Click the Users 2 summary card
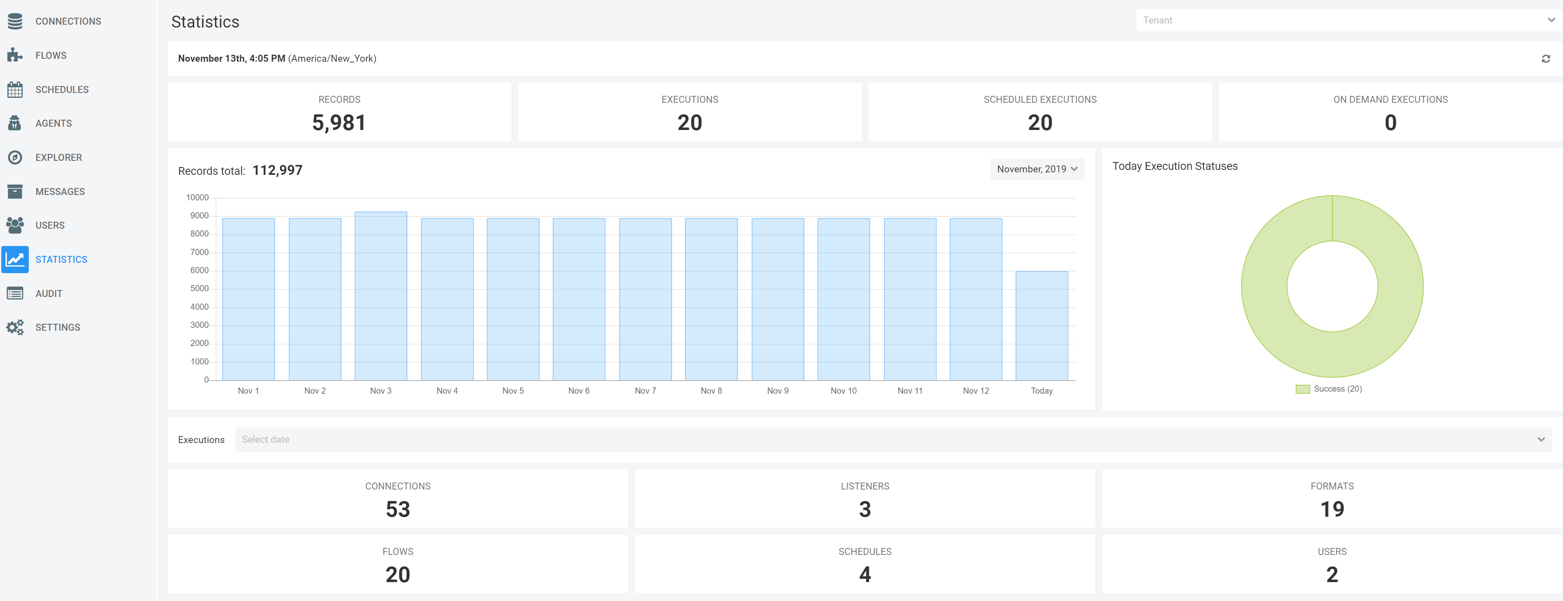 (1332, 564)
